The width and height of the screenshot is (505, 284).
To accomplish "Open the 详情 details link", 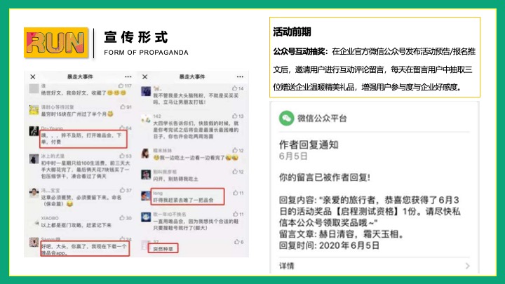I will click(287, 266).
